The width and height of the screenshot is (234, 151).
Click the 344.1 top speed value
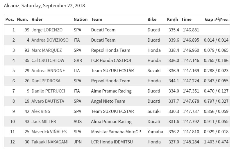pyautogui.click(x=174, y=81)
